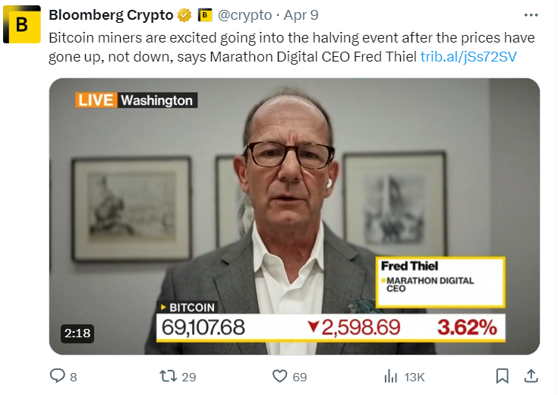Bookmark this tweet

(x=502, y=375)
